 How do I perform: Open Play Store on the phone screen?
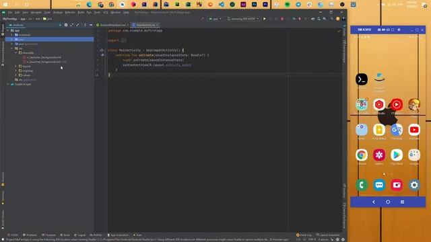(x=397, y=155)
